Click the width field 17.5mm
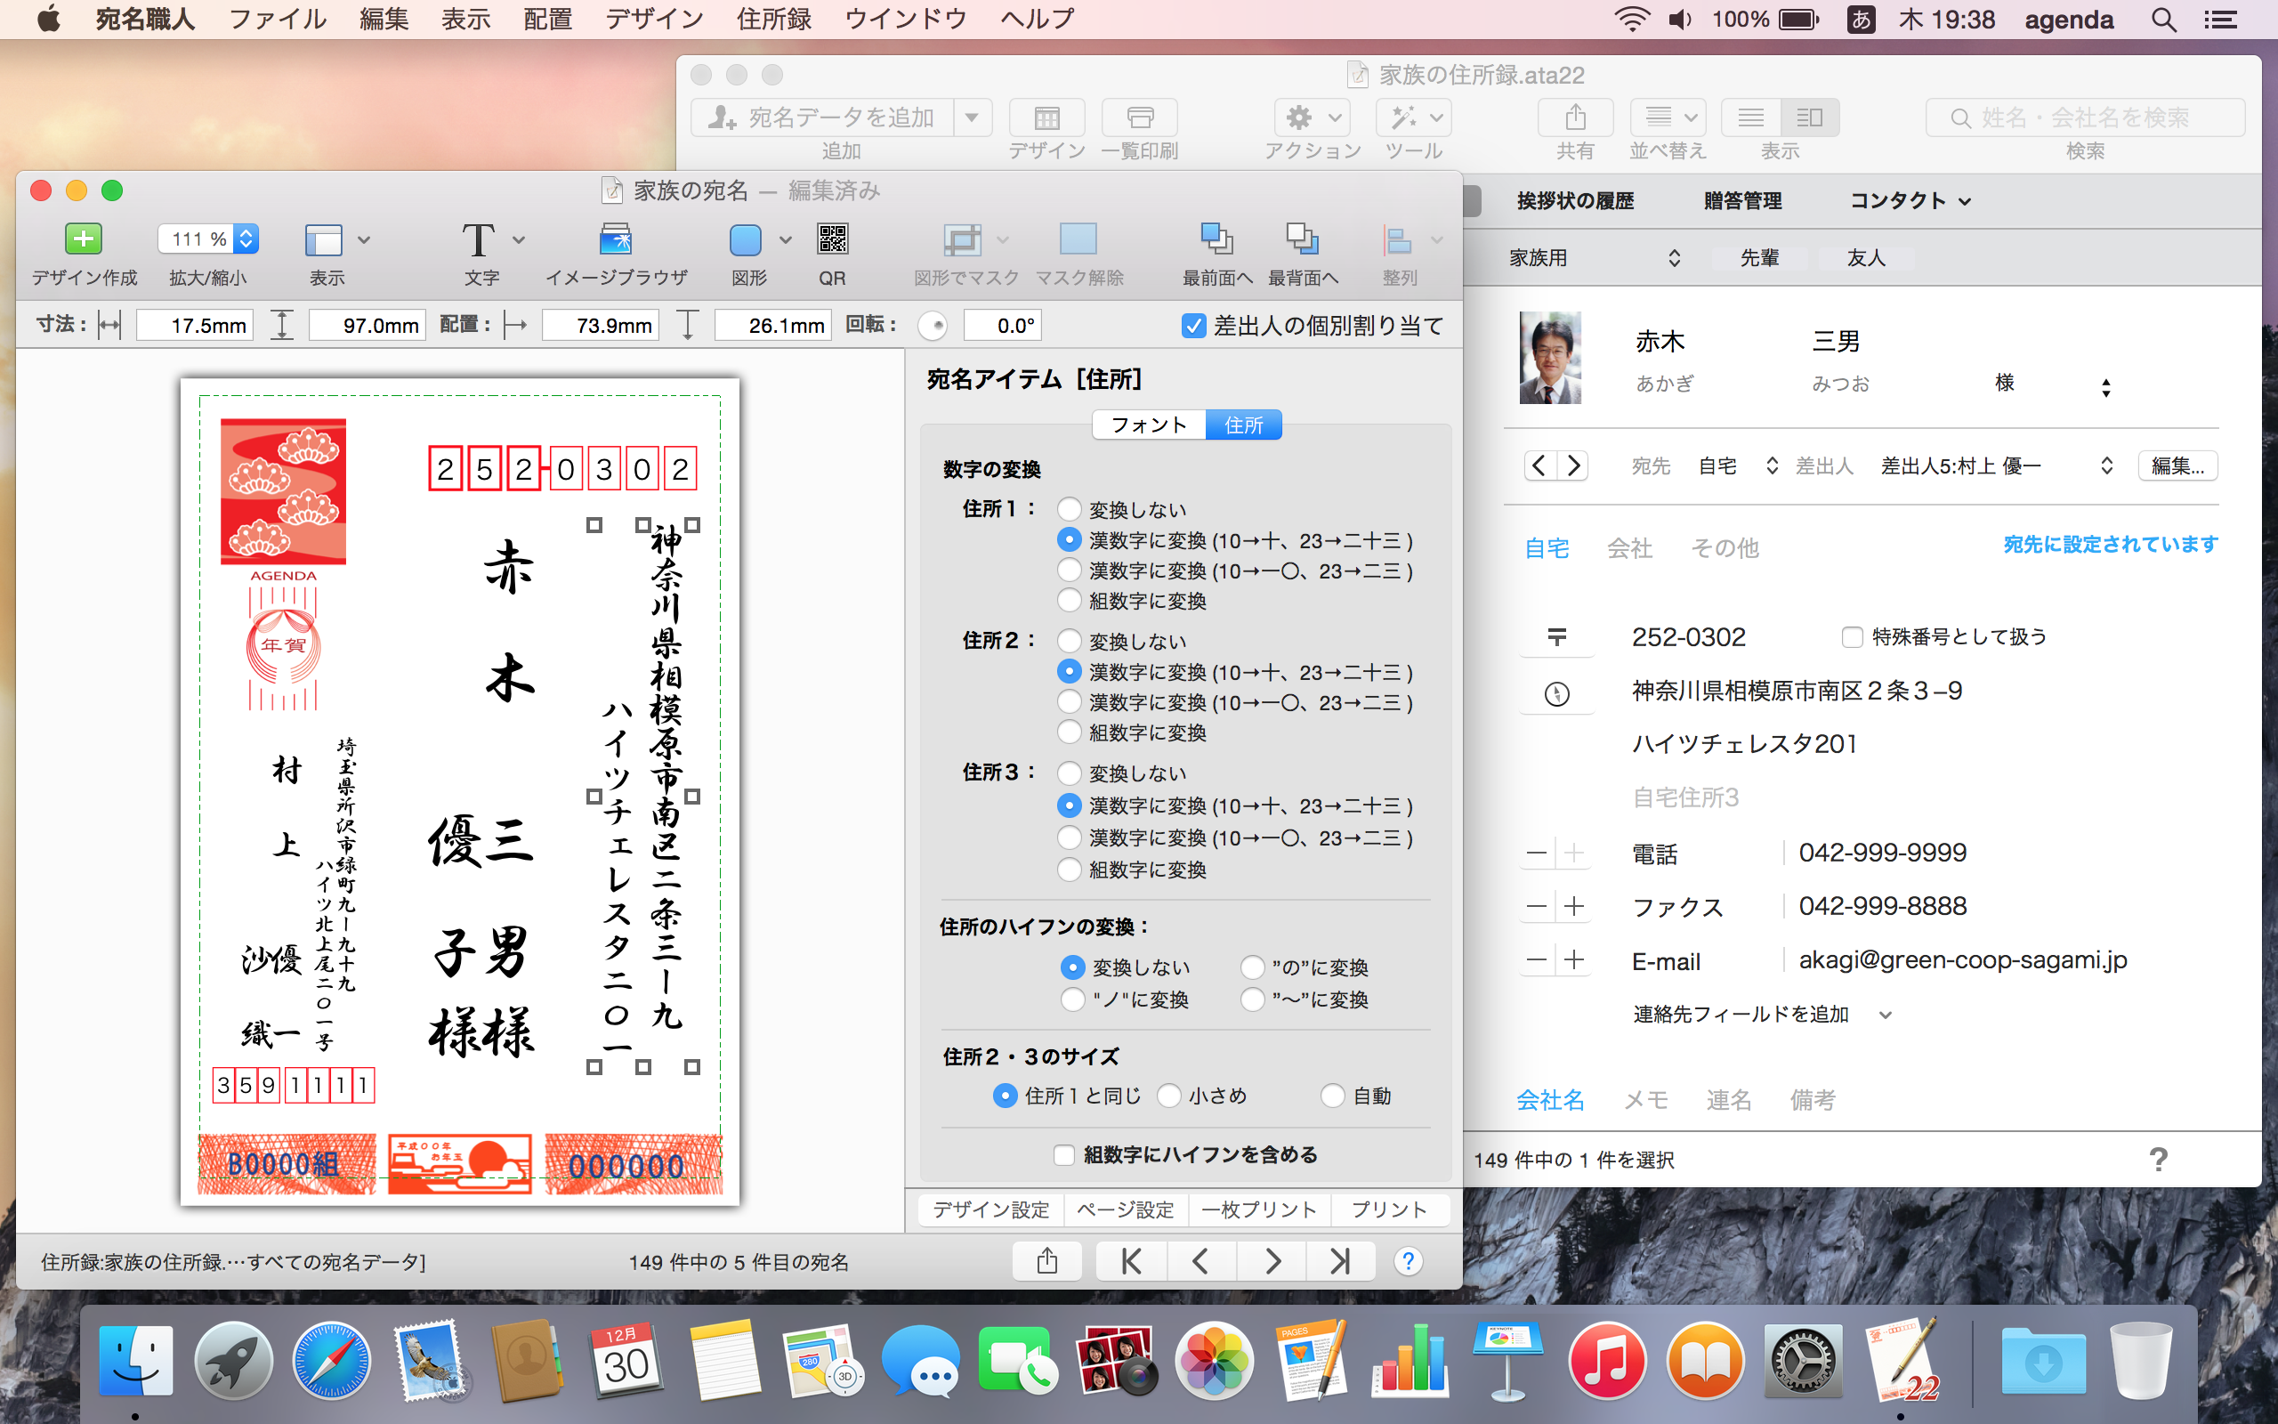 195,326
